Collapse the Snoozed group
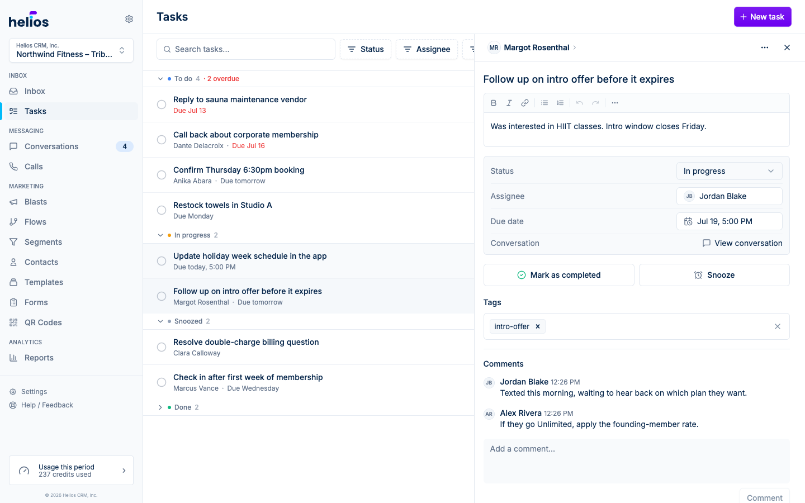805x503 pixels. click(x=160, y=321)
